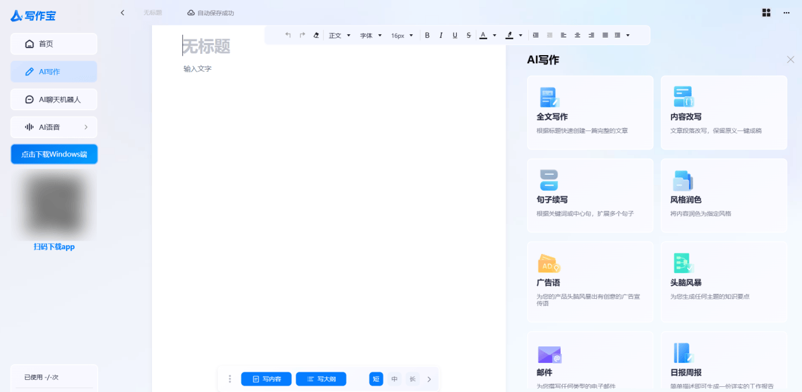
Task: Click the 头脑风暴 brainstorm tool icon
Action: coord(683,263)
